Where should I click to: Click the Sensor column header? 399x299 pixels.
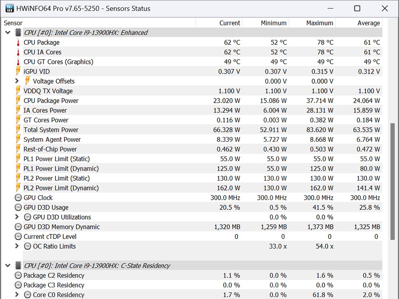click(13, 23)
